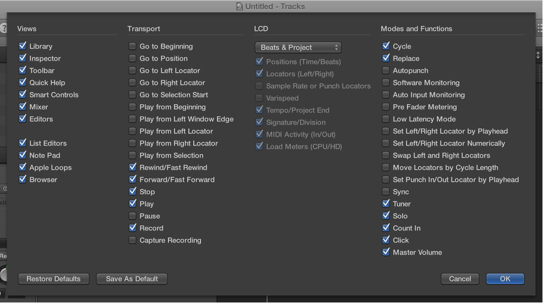Check Go to Position
This screenshot has width=543, height=303.
[x=132, y=58]
